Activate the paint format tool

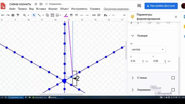(x=18, y=15)
